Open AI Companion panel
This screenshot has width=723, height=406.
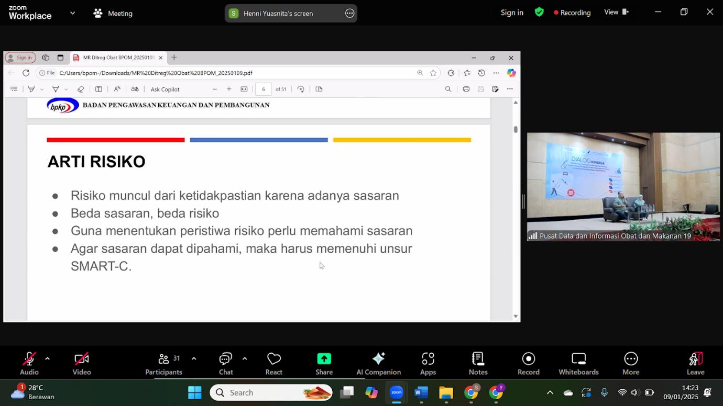[x=378, y=364]
